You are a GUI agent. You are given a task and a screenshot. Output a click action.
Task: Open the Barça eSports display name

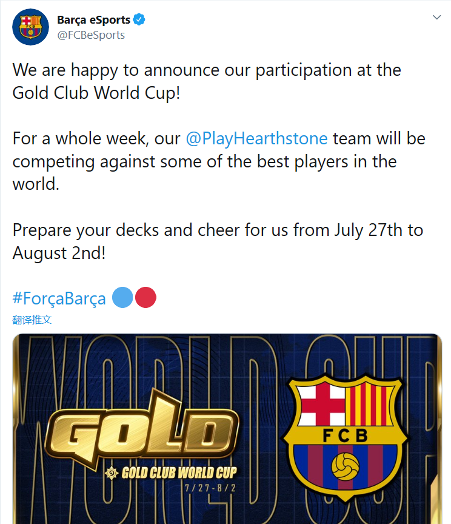(93, 20)
